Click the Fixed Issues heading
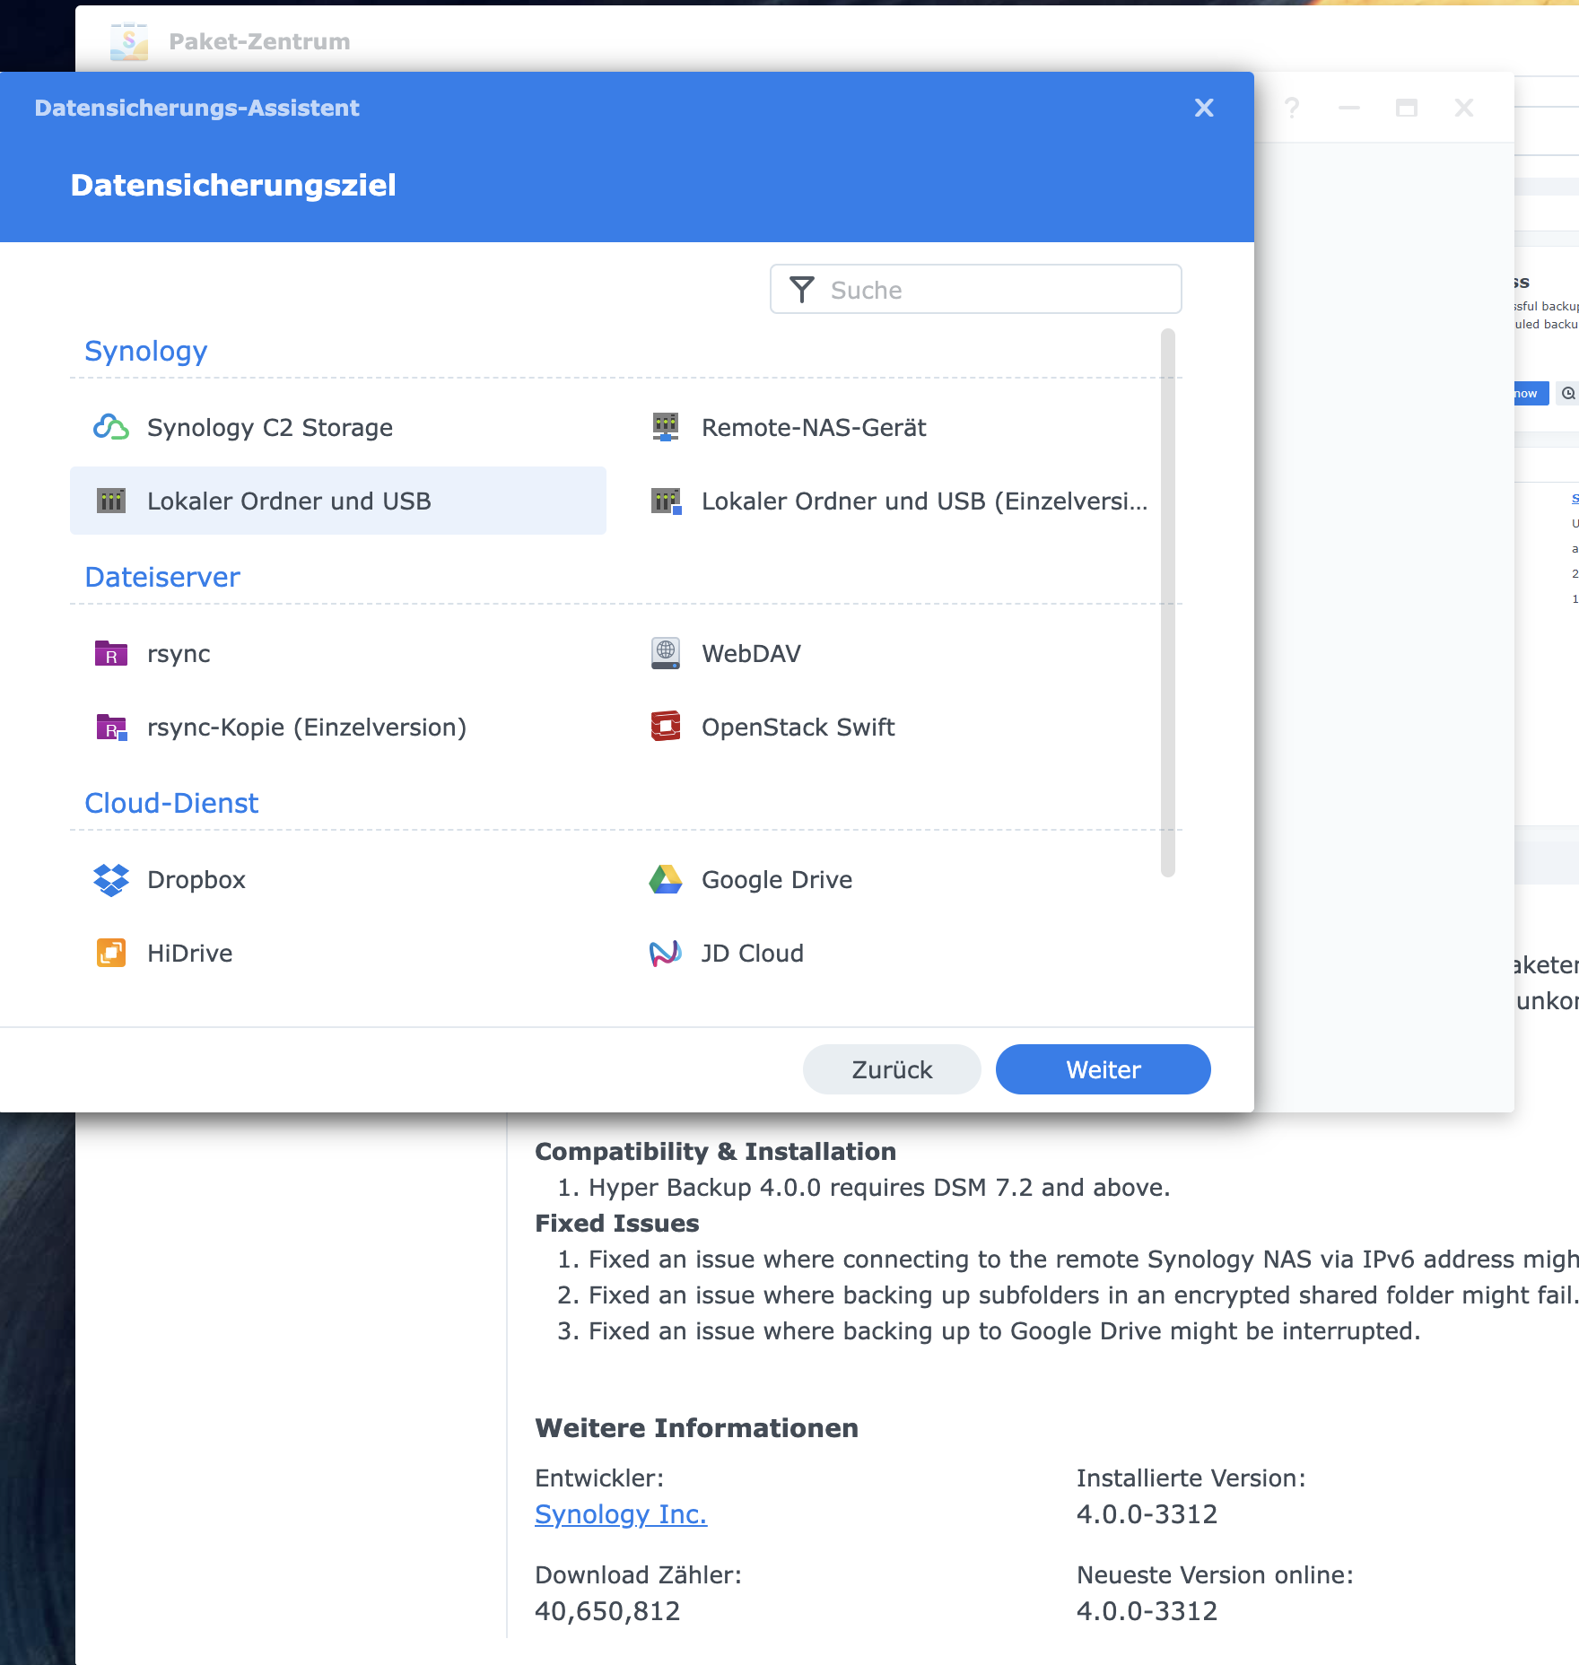1579x1665 pixels. pyautogui.click(x=616, y=1223)
